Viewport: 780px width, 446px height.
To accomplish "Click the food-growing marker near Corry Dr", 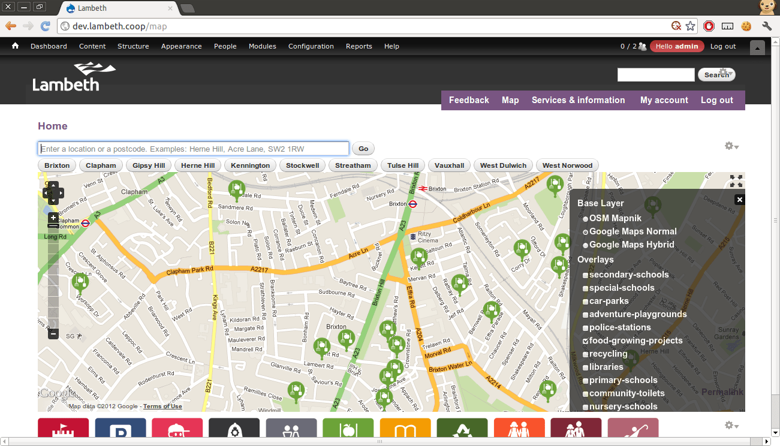I will coord(522,249).
